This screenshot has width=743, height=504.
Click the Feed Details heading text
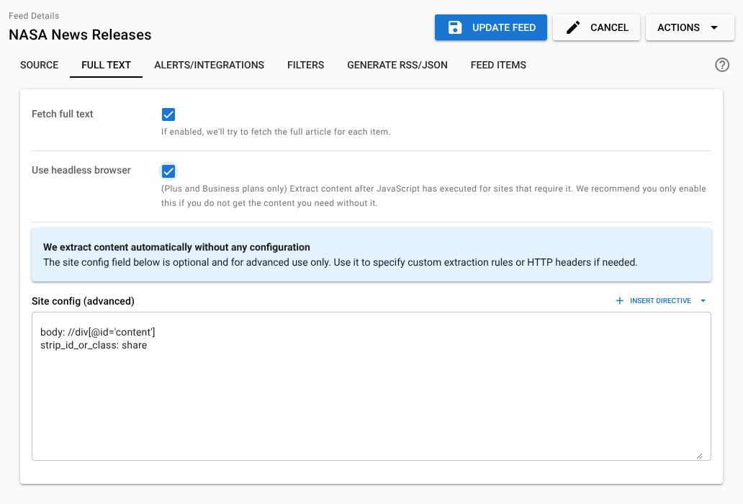point(34,16)
